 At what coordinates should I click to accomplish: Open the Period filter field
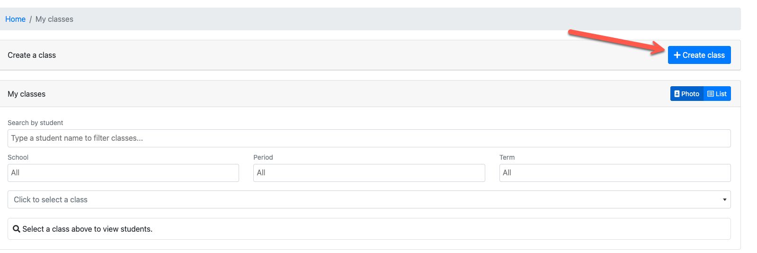[x=369, y=173]
